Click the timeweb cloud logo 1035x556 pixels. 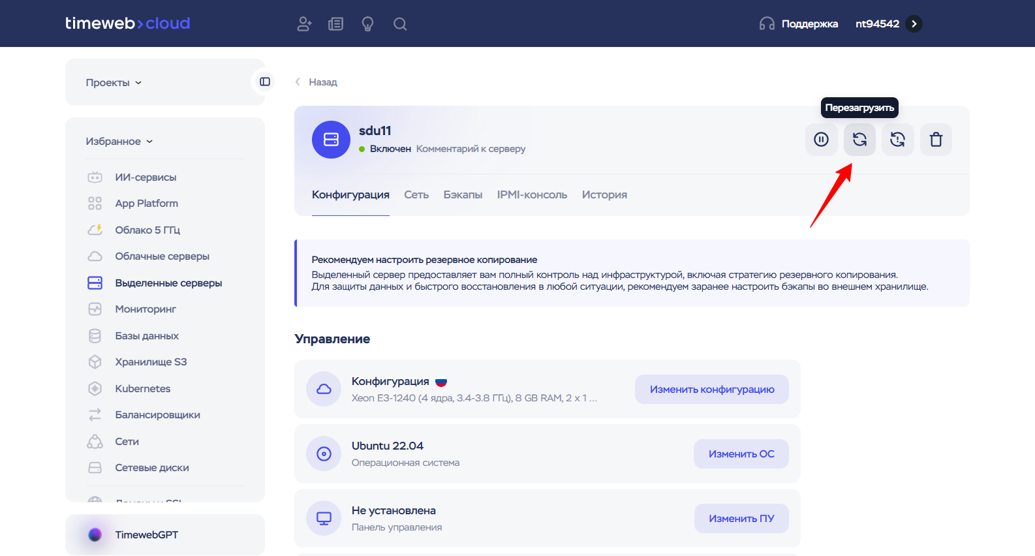127,23
